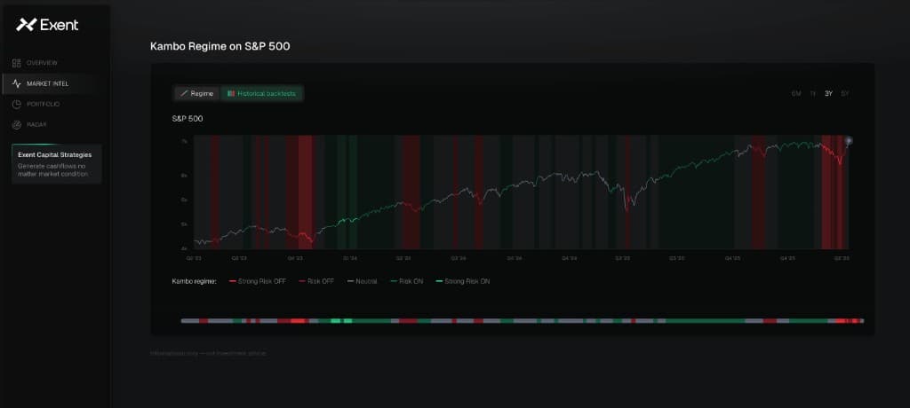Set chart range to 5Y
This screenshot has width=910, height=408.
[845, 93]
